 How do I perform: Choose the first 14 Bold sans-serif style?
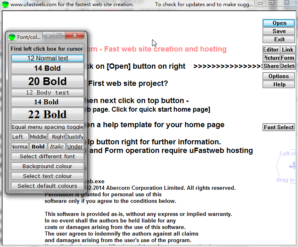47,68
